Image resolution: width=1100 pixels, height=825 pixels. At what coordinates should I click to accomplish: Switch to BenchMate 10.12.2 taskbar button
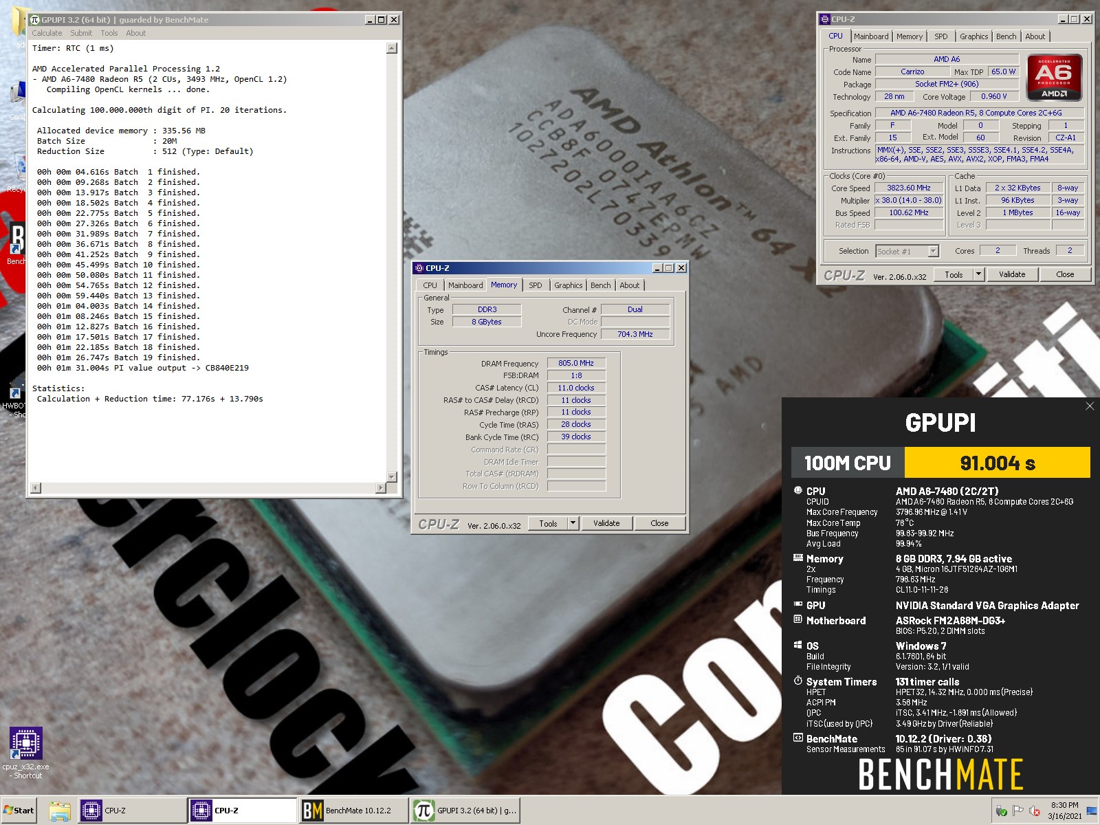point(353,811)
